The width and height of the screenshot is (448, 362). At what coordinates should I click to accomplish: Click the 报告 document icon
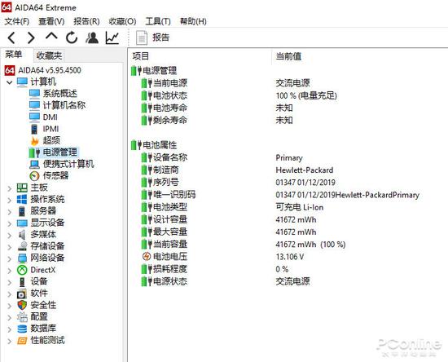pyautogui.click(x=142, y=38)
